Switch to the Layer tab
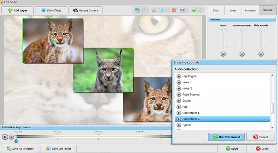 pos(233,10)
